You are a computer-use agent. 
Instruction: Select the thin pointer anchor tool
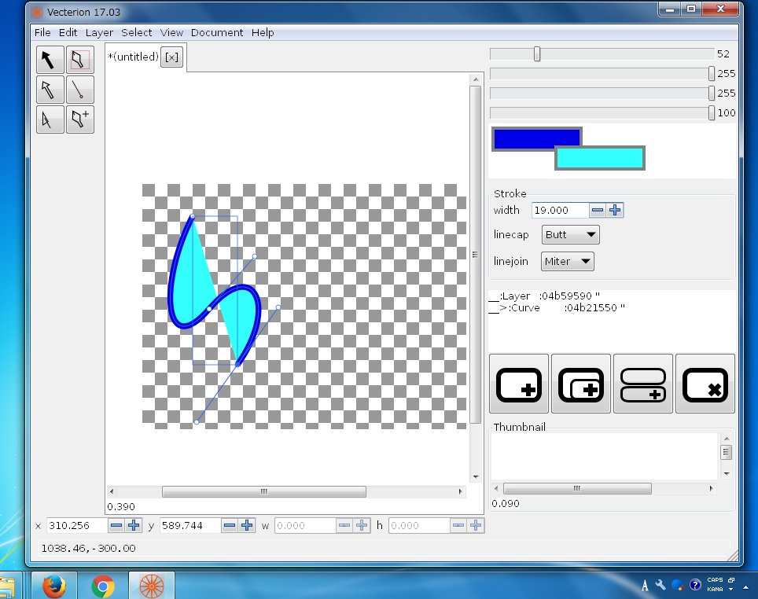[x=50, y=119]
